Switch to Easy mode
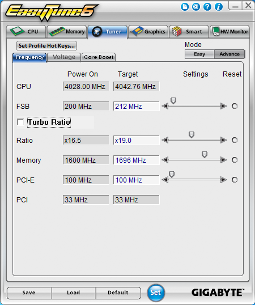255x305 pixels. [x=199, y=54]
